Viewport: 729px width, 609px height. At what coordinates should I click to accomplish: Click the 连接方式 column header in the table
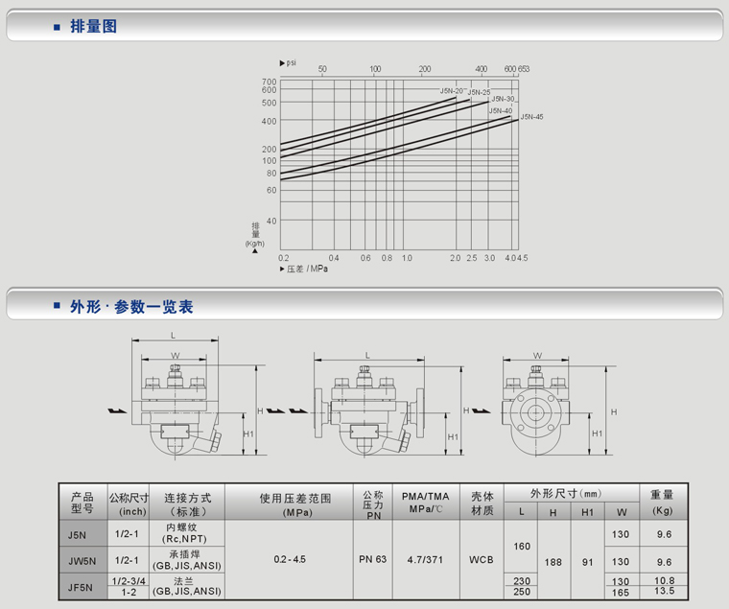tap(186, 503)
